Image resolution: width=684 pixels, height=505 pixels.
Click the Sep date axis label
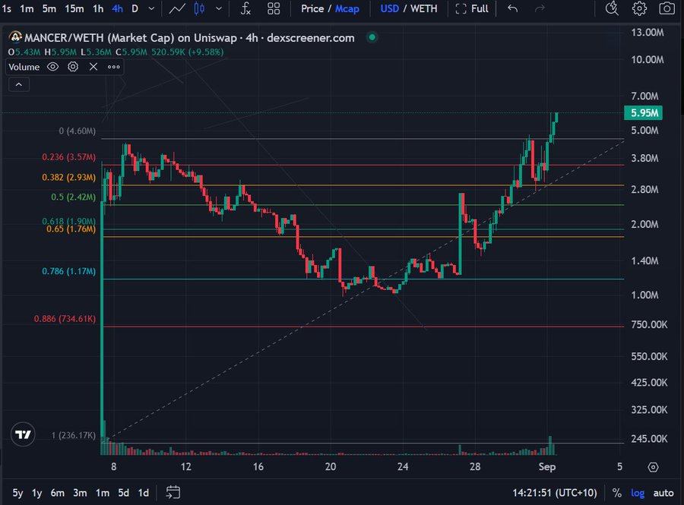pyautogui.click(x=547, y=467)
